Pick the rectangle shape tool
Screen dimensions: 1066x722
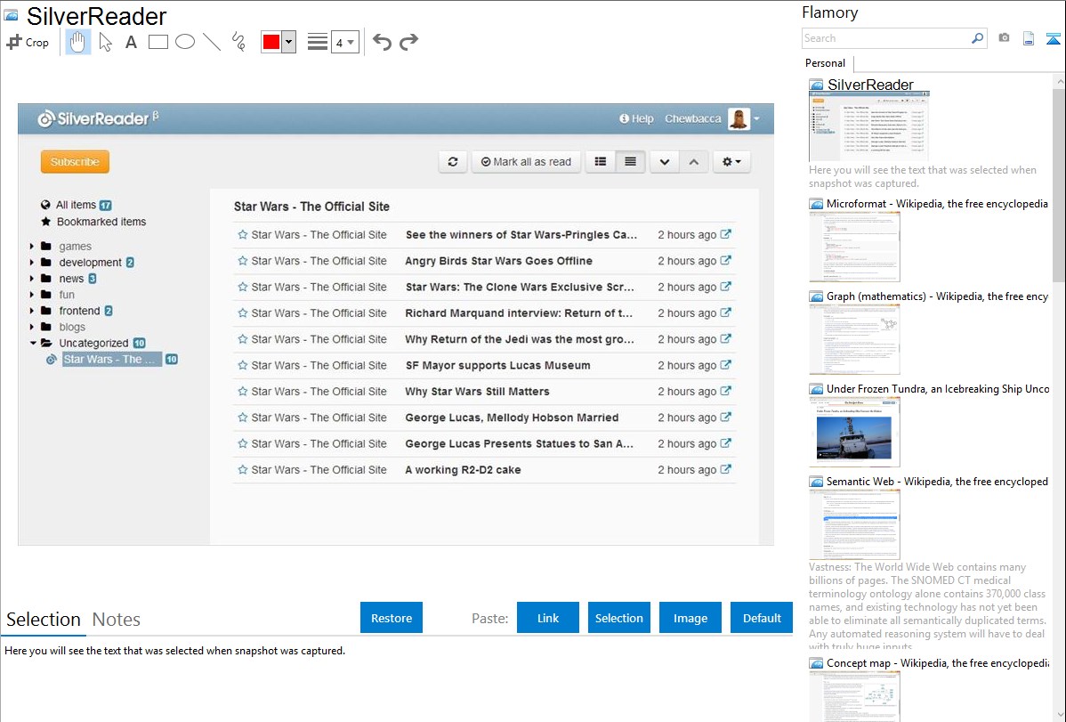tap(158, 42)
